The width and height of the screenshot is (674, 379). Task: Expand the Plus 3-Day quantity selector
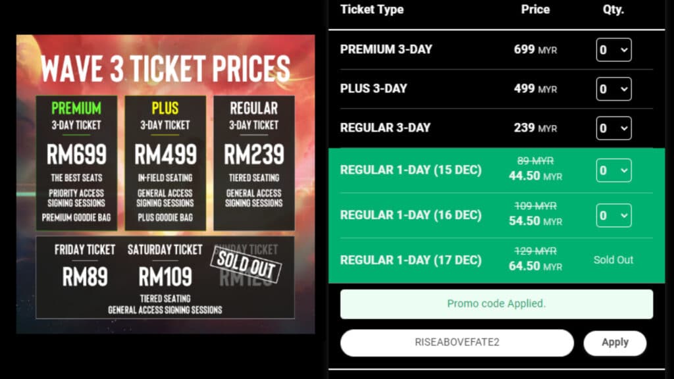click(x=613, y=89)
